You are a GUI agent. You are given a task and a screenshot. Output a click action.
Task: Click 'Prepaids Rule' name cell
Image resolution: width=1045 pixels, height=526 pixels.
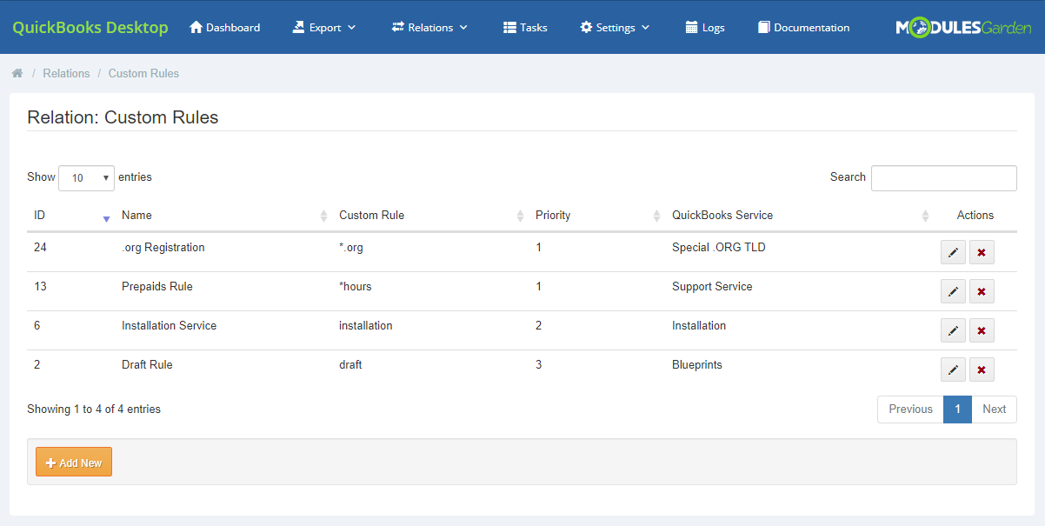tap(157, 287)
